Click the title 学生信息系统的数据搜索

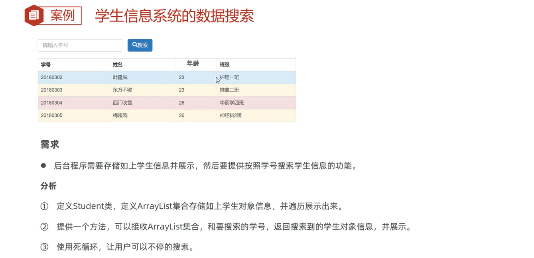tap(174, 16)
